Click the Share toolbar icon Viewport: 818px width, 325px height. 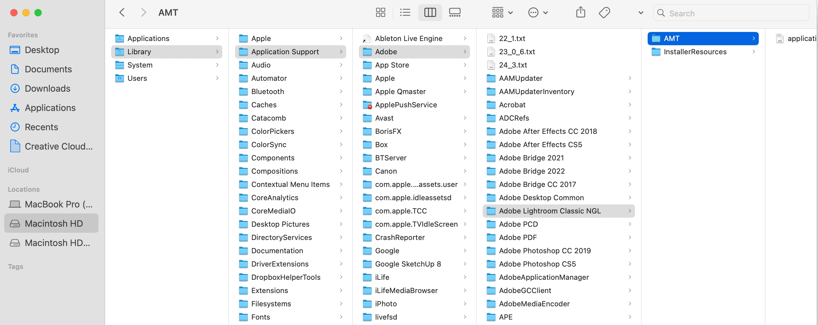pos(581,13)
